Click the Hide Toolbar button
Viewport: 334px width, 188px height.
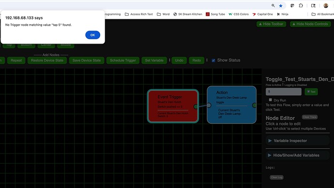(271, 24)
